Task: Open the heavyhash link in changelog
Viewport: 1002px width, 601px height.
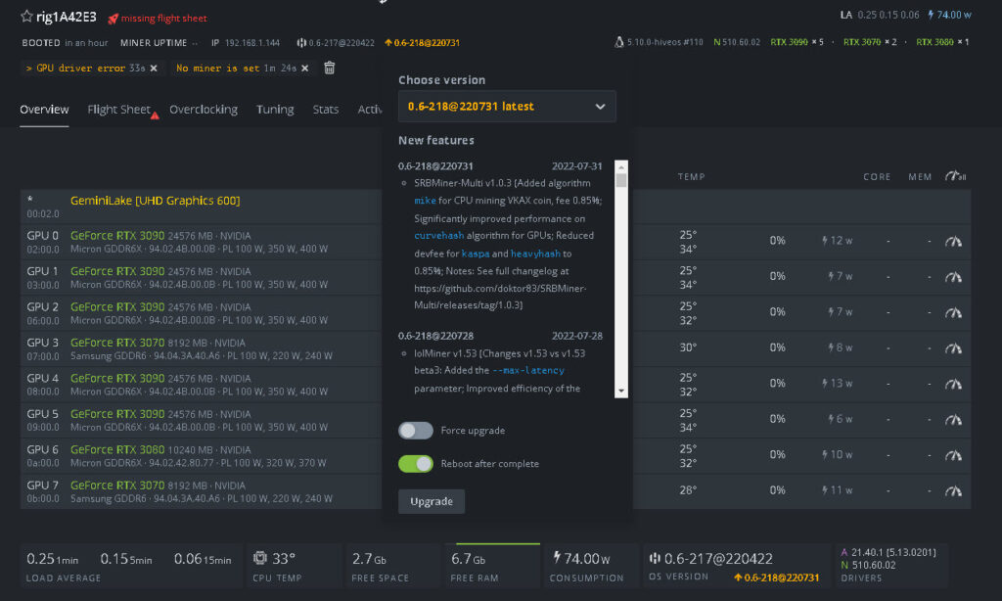Action: [535, 254]
